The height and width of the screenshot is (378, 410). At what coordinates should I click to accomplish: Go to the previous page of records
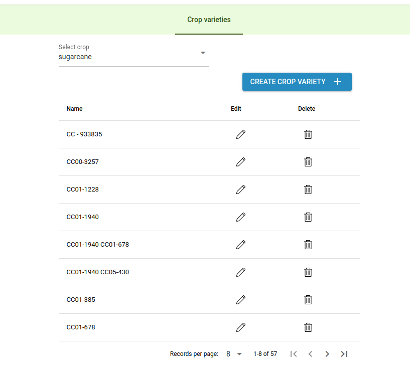(x=310, y=354)
